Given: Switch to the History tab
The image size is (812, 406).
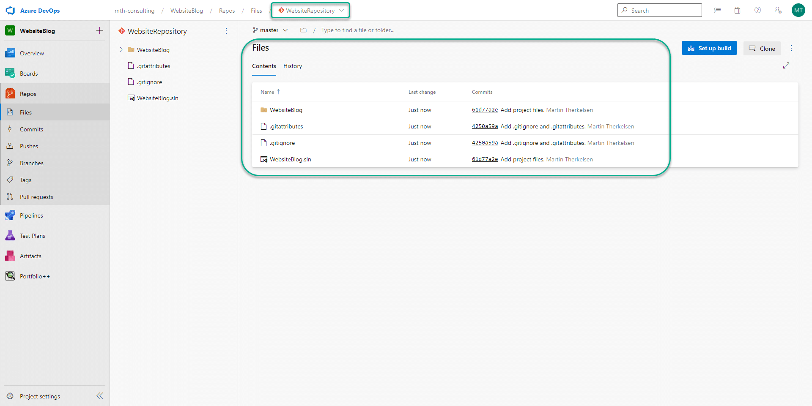Looking at the screenshot, I should [293, 66].
